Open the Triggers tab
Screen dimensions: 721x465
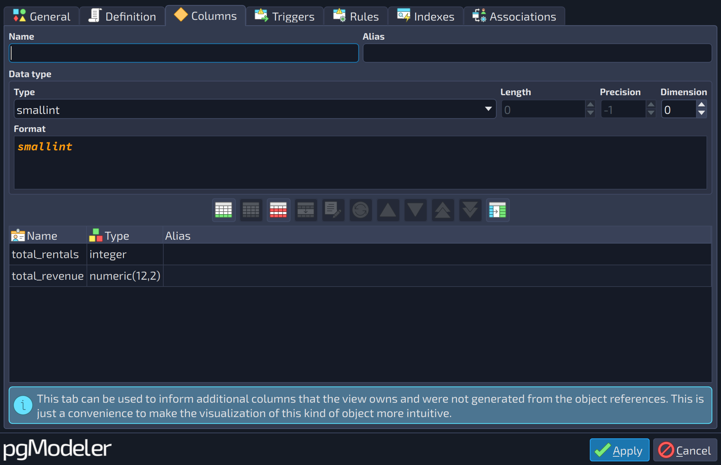(284, 17)
